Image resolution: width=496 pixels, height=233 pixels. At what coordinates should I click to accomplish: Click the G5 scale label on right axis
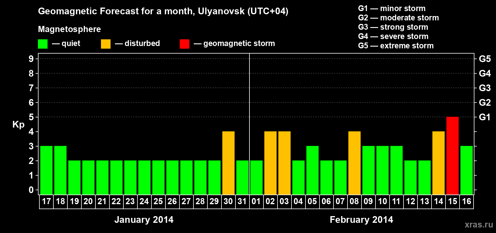[485, 59]
